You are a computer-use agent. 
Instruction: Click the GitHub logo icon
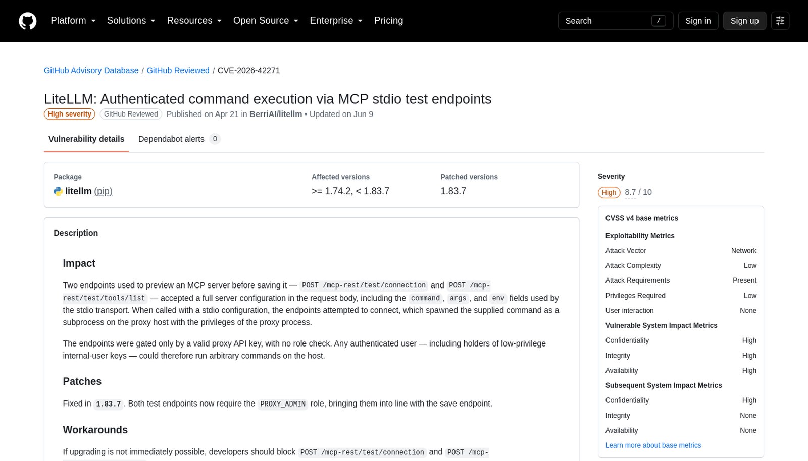click(28, 21)
